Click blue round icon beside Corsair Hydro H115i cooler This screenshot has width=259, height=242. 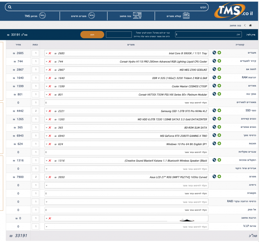point(214,61)
